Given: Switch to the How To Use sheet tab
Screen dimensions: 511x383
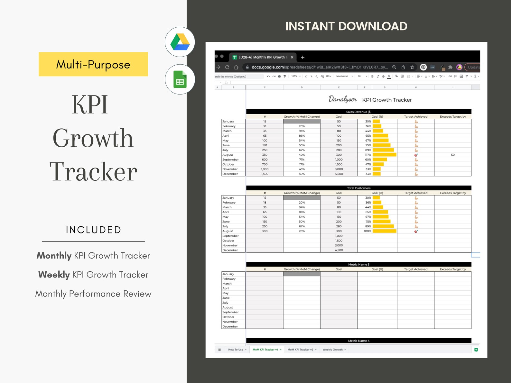Looking at the screenshot, I should pyautogui.click(x=237, y=350).
